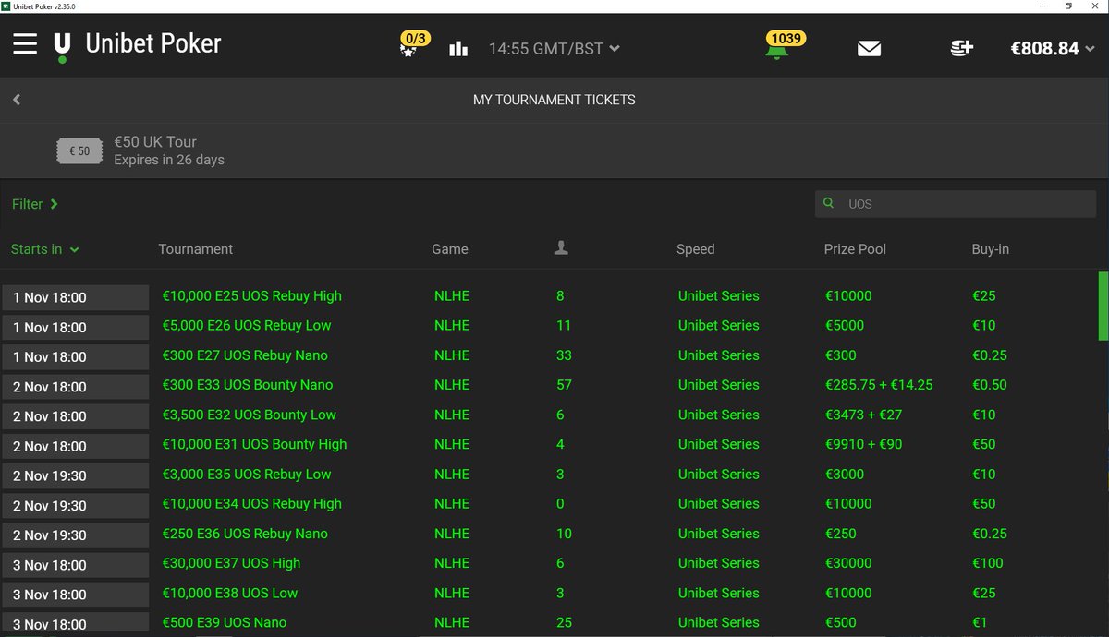The image size is (1109, 637).
Task: Sort by Prize Pool column header
Action: tap(855, 249)
